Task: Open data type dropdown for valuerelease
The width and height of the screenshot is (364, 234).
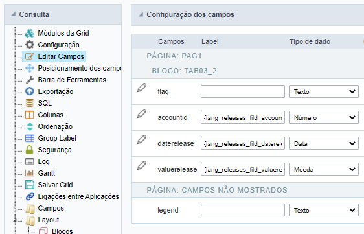Action: 324,169
